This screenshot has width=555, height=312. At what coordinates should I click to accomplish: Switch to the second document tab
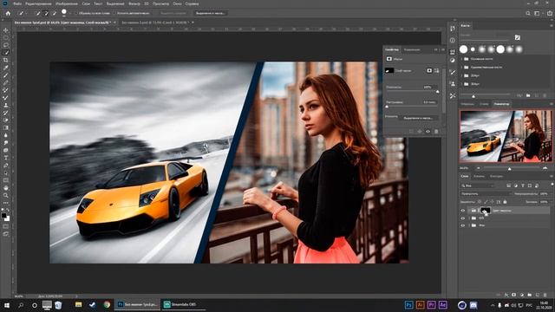point(155,23)
